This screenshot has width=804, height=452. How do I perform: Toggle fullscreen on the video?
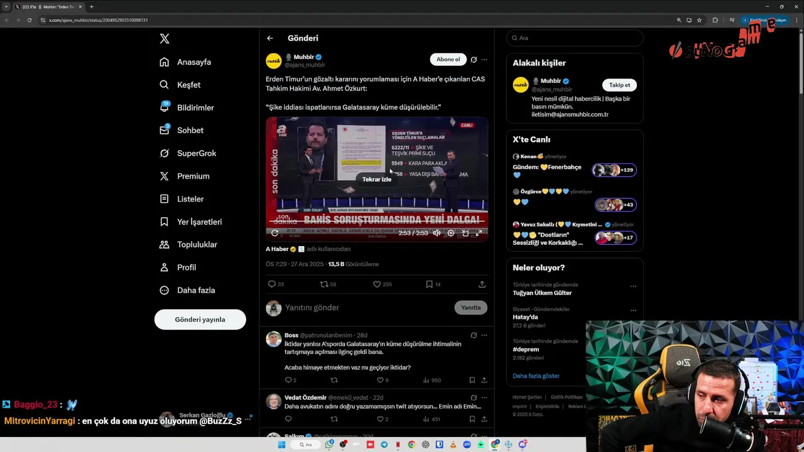(x=479, y=233)
